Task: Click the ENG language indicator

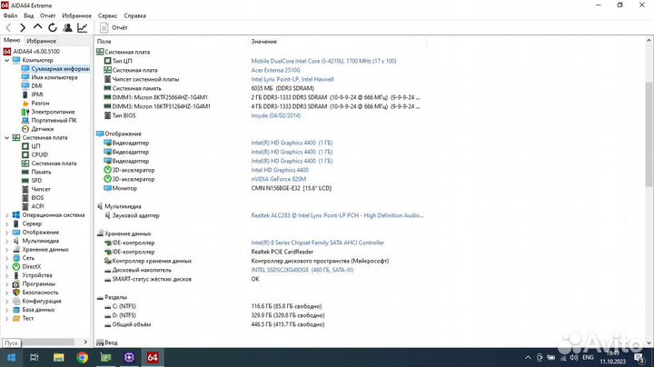Action: [588, 357]
